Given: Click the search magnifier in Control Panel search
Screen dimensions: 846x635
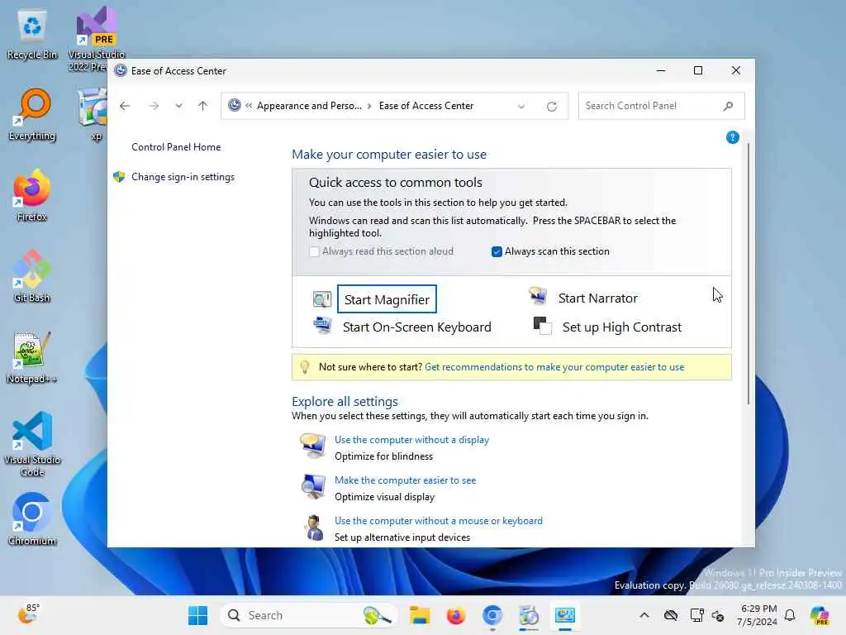Looking at the screenshot, I should (728, 106).
